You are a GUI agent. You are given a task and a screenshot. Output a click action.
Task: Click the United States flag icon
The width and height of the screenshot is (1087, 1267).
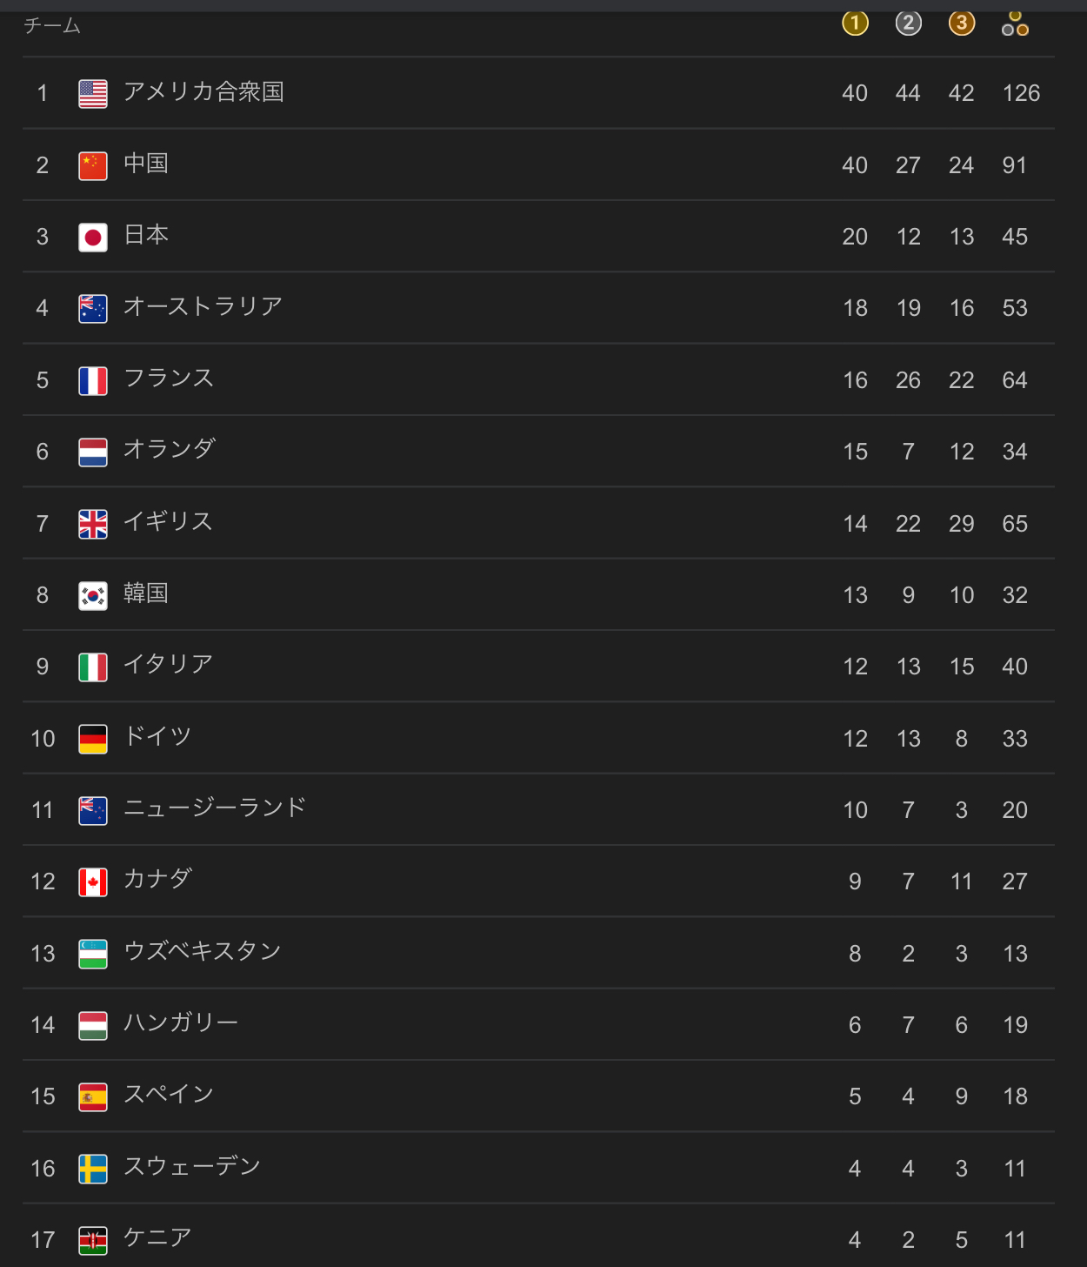[x=93, y=93]
